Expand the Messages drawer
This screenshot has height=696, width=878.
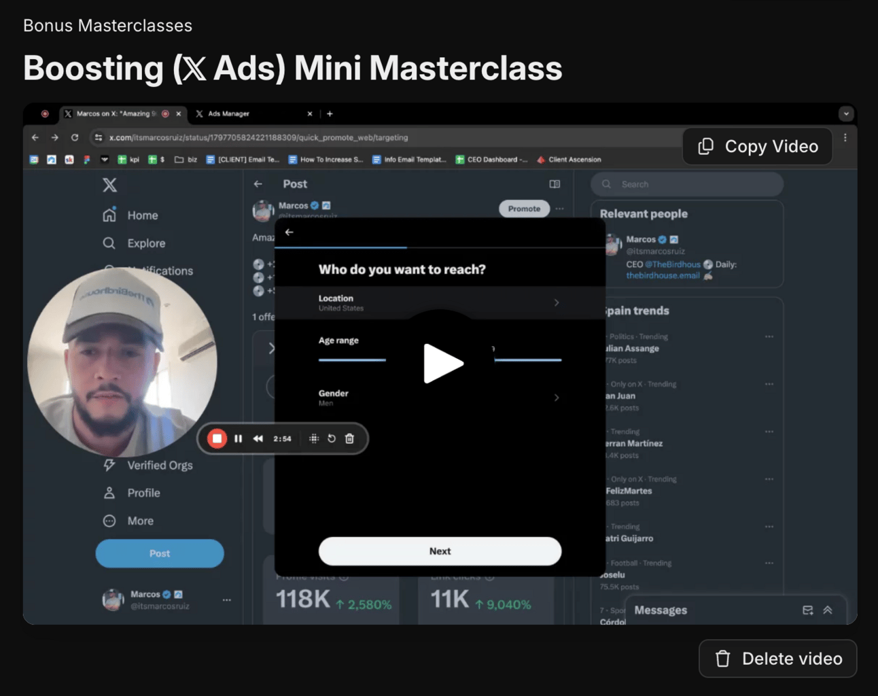click(x=828, y=610)
